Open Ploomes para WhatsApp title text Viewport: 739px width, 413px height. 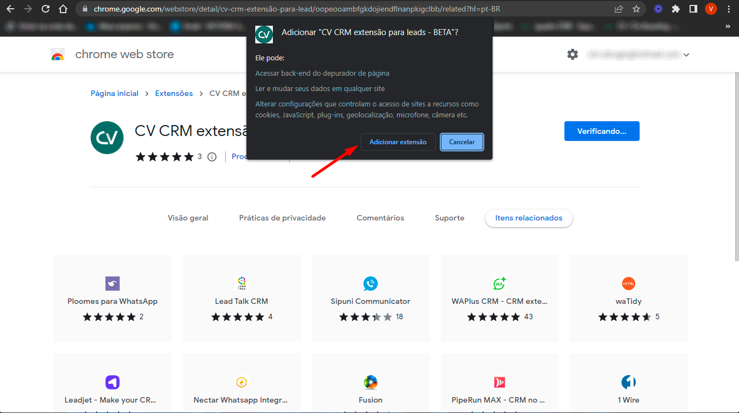pyautogui.click(x=113, y=301)
